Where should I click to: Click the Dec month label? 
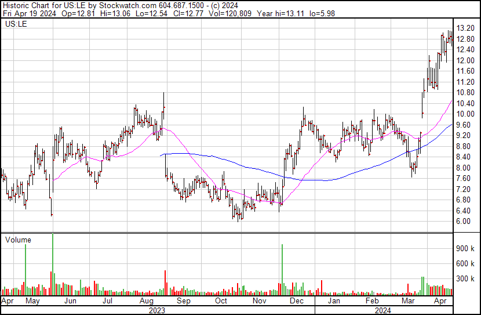coord(297,300)
